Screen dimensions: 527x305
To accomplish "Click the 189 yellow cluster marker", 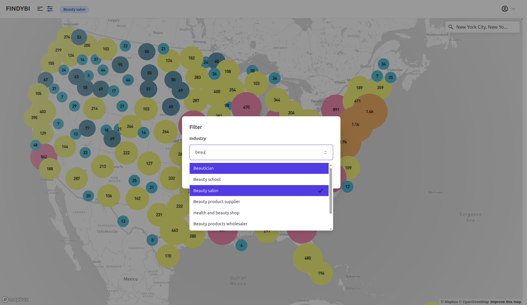I will point(359,88).
